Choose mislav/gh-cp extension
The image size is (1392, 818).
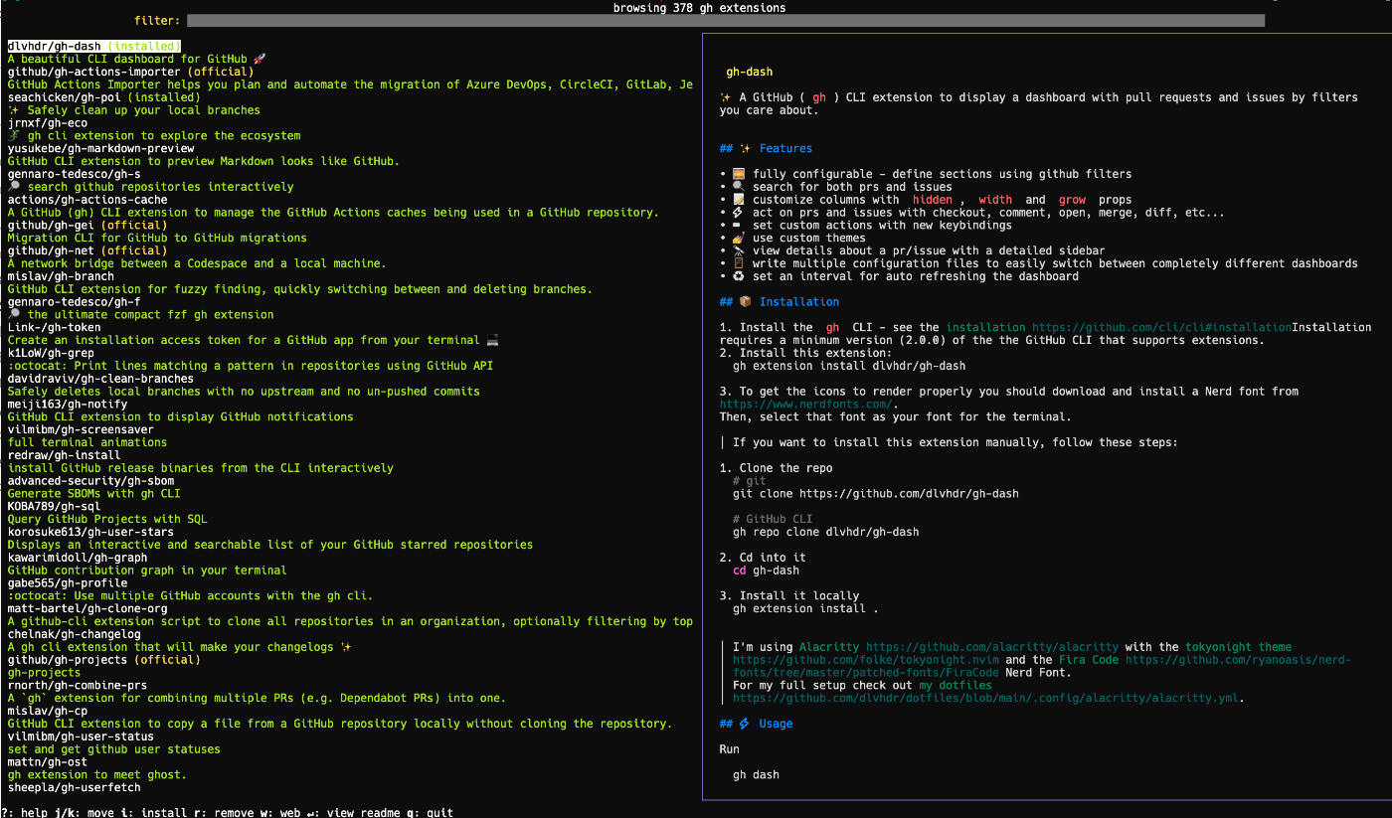[x=48, y=711]
